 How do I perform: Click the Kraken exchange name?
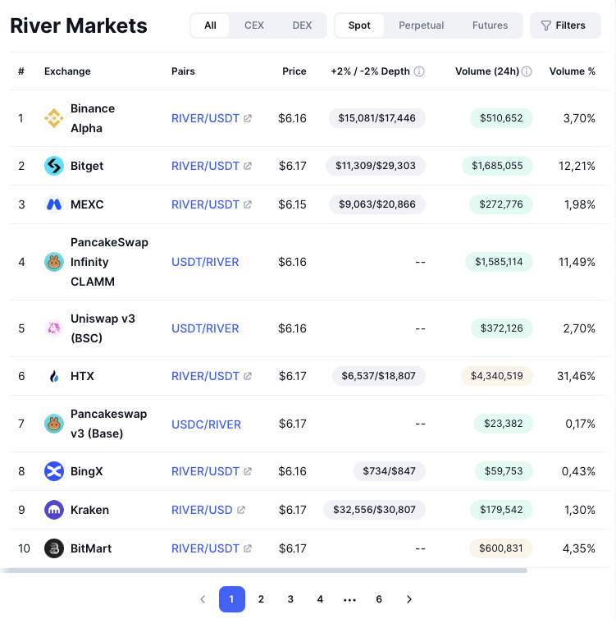tap(89, 510)
